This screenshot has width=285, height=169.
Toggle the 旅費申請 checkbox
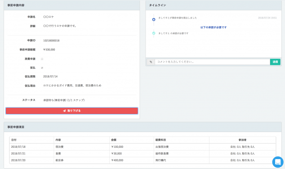point(42,59)
